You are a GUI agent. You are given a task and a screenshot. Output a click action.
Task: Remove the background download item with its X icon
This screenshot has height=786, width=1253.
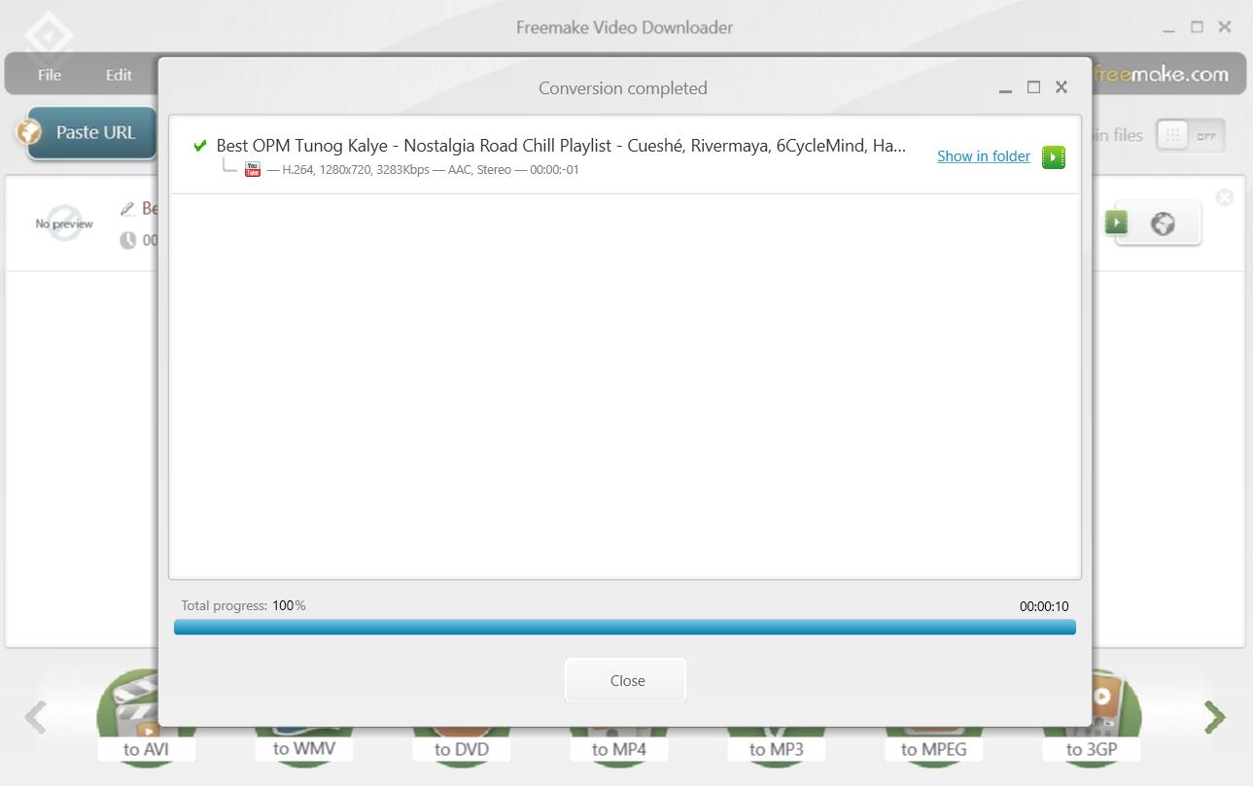click(1224, 197)
